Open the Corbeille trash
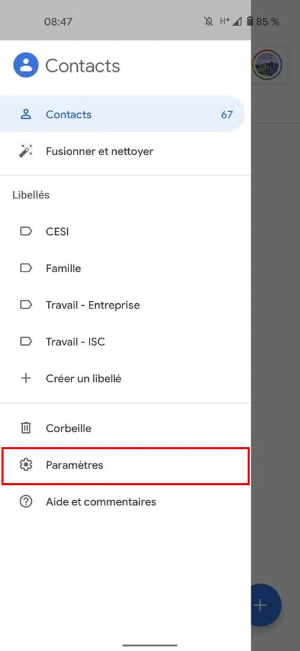 click(x=125, y=428)
